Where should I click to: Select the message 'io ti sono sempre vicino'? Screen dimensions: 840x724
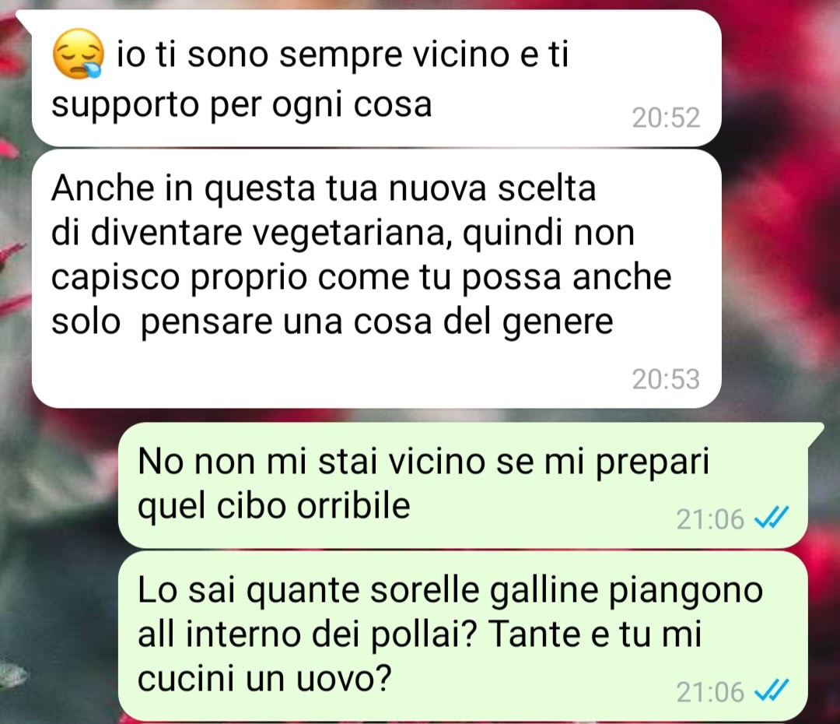click(376, 79)
